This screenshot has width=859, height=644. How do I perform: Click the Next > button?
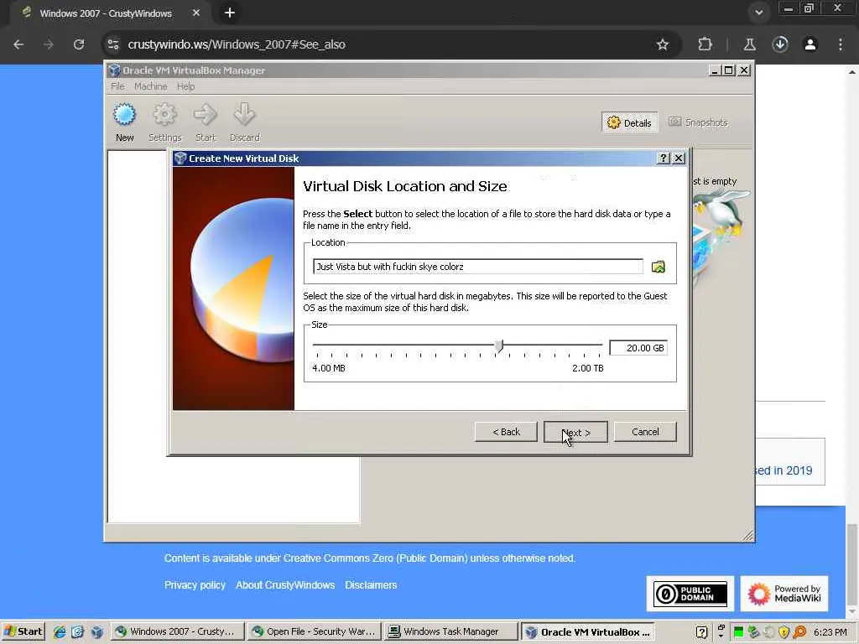pos(575,432)
